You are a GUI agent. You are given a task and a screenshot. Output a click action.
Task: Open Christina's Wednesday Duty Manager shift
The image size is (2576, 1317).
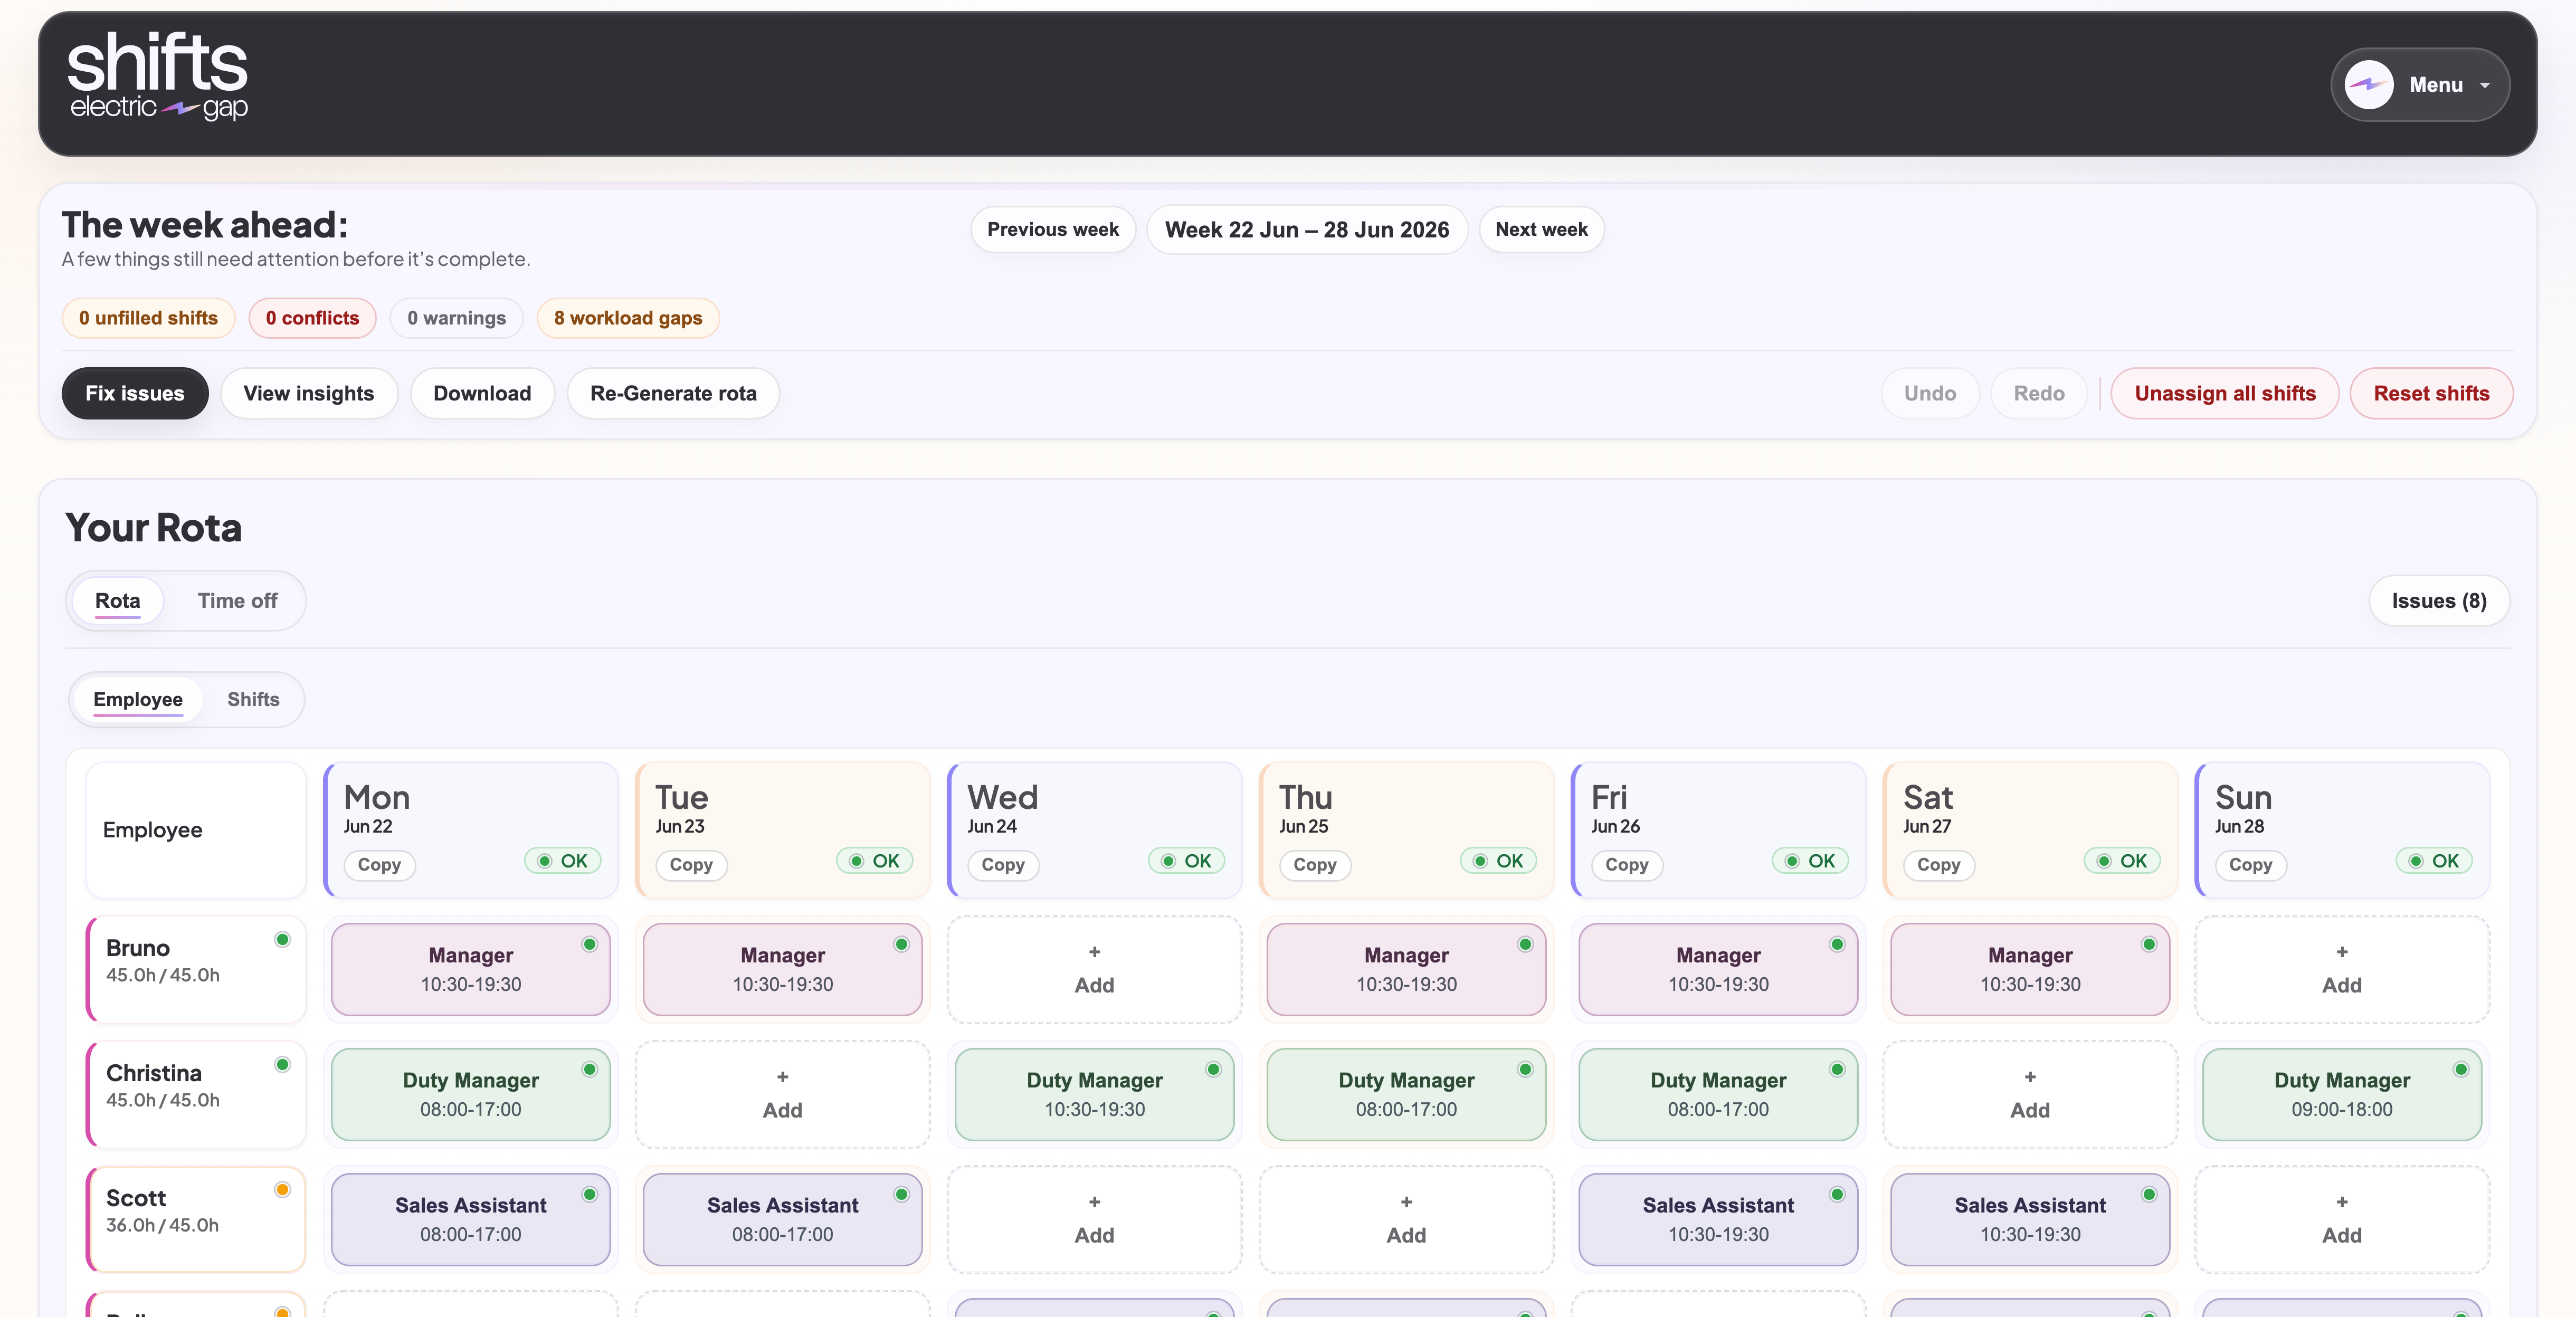[1095, 1094]
